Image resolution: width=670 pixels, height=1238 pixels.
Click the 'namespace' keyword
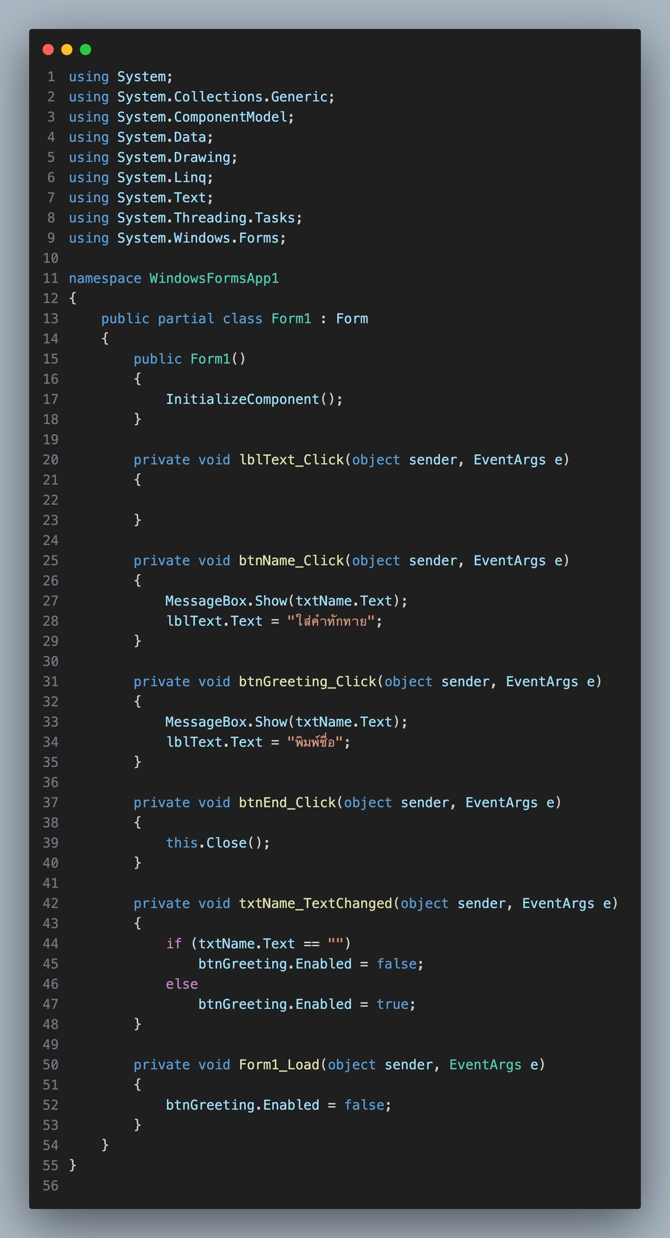(105, 278)
